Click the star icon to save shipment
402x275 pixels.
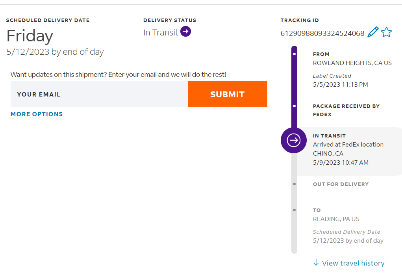[387, 32]
